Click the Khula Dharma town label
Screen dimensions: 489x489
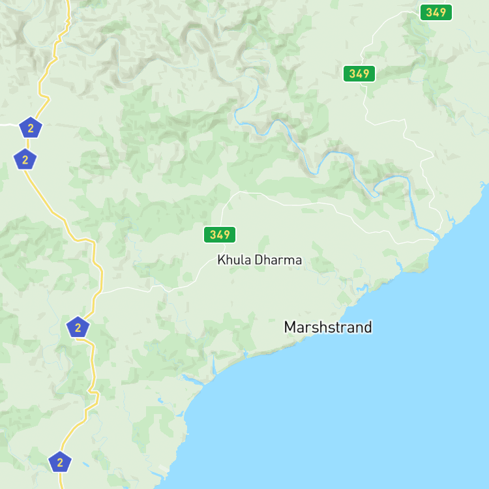tap(259, 259)
